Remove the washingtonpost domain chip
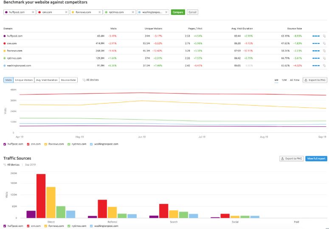This screenshot has height=229, width=329. pos(166,12)
